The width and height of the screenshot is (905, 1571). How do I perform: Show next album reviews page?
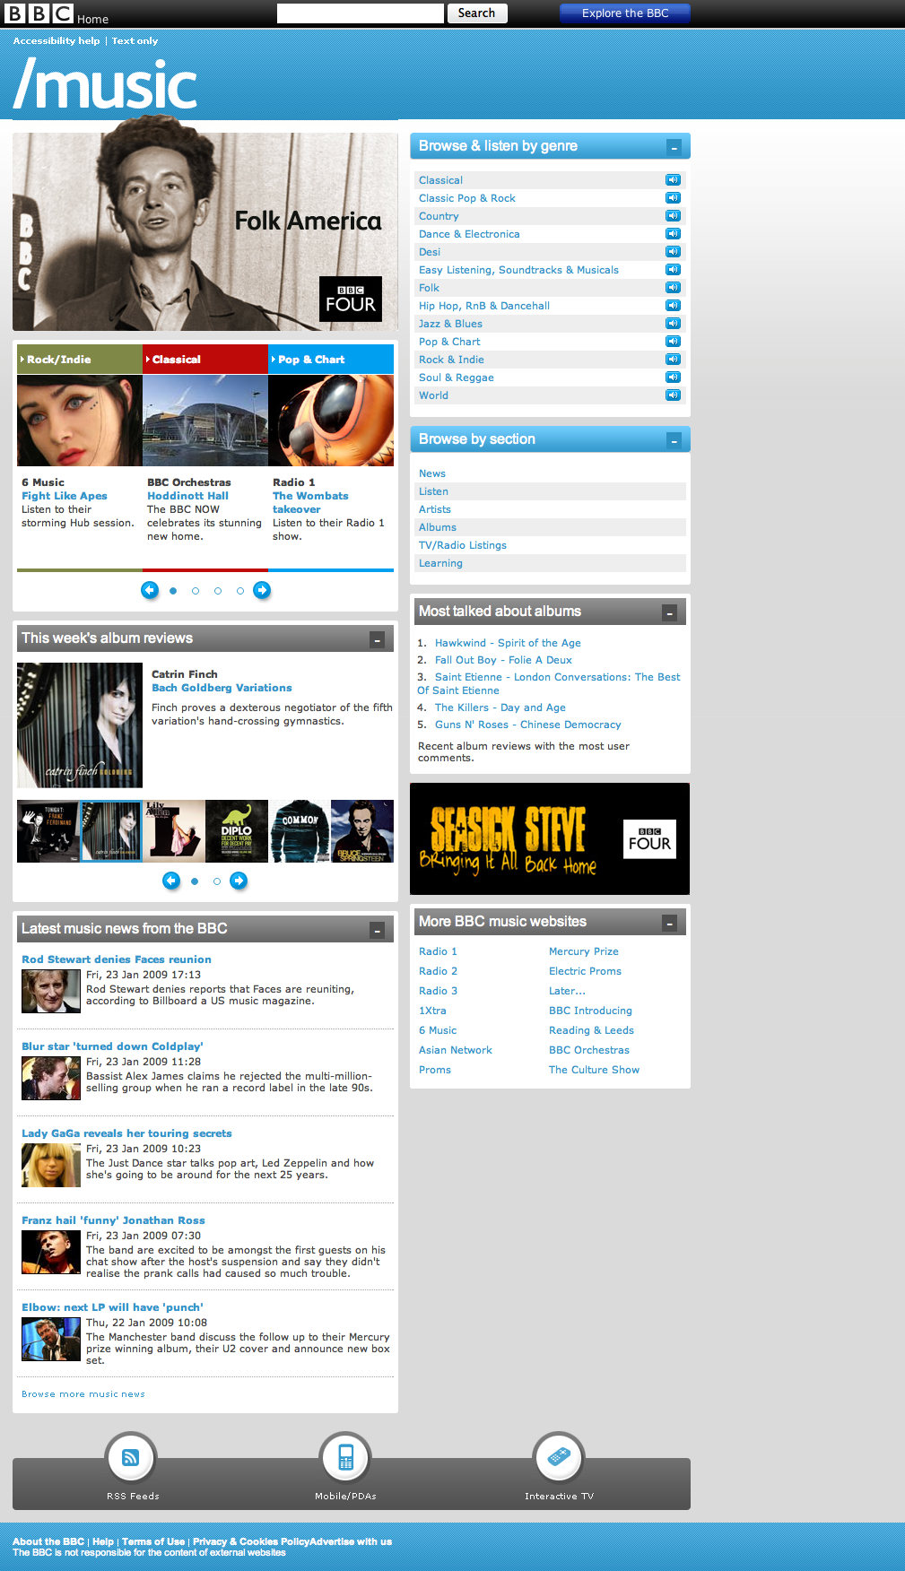tap(239, 881)
